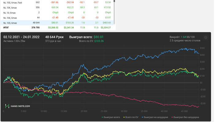Image resolution: width=215 pixels, height=122 pixels.
Task: Click the -$61.66 winnings cell
Action: [54, 2]
